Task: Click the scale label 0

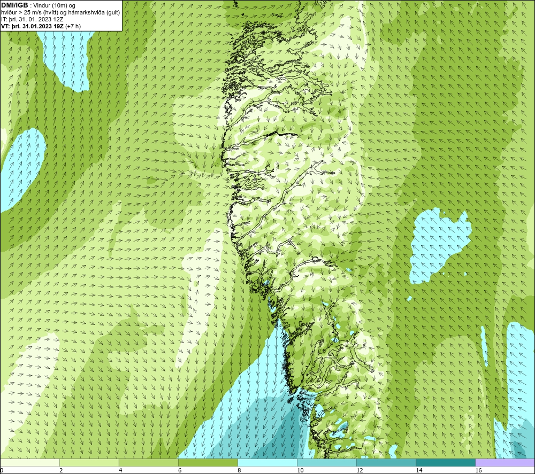Action: coord(2,471)
